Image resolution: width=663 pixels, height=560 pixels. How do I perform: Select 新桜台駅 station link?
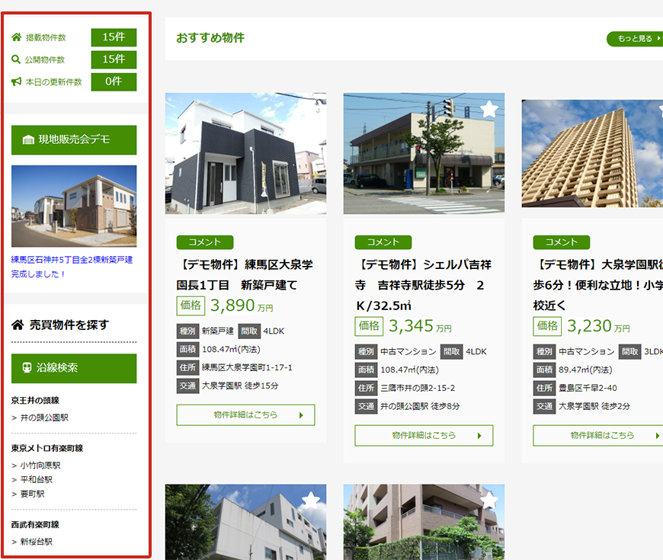(x=37, y=542)
